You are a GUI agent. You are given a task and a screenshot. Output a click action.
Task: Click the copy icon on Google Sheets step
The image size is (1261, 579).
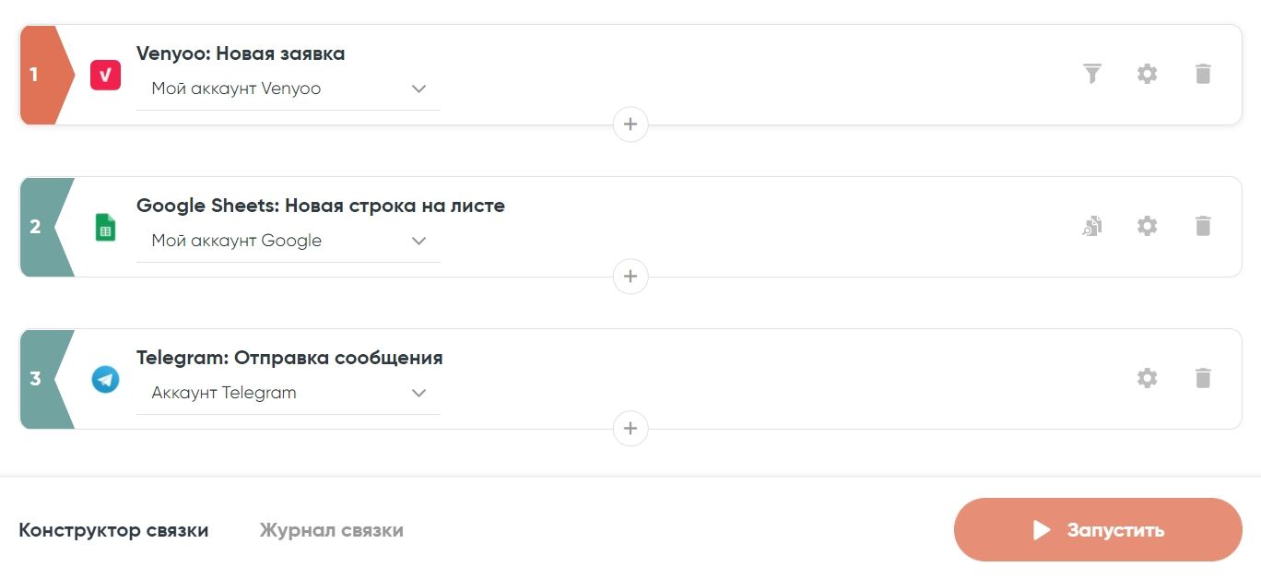pos(1091,226)
